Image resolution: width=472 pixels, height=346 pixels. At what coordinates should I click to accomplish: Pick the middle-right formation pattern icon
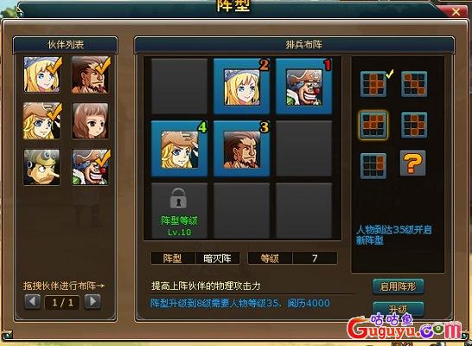tap(414, 125)
